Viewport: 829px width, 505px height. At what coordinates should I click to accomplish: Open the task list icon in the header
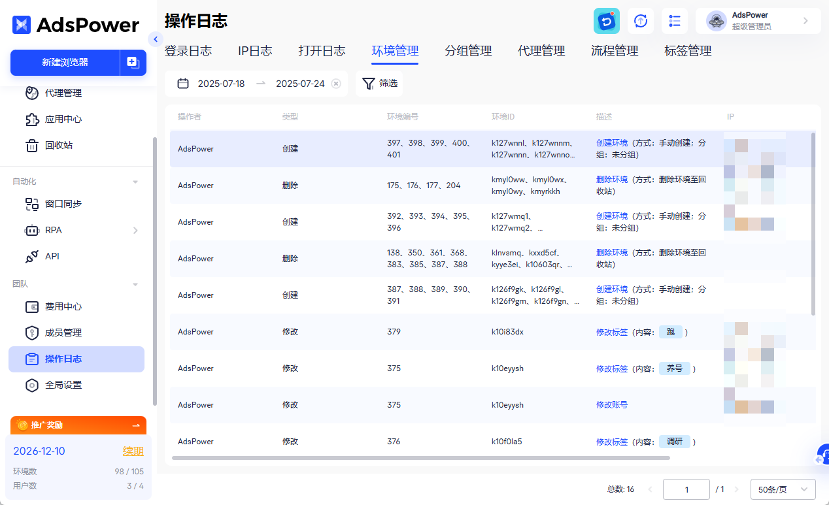[675, 21]
